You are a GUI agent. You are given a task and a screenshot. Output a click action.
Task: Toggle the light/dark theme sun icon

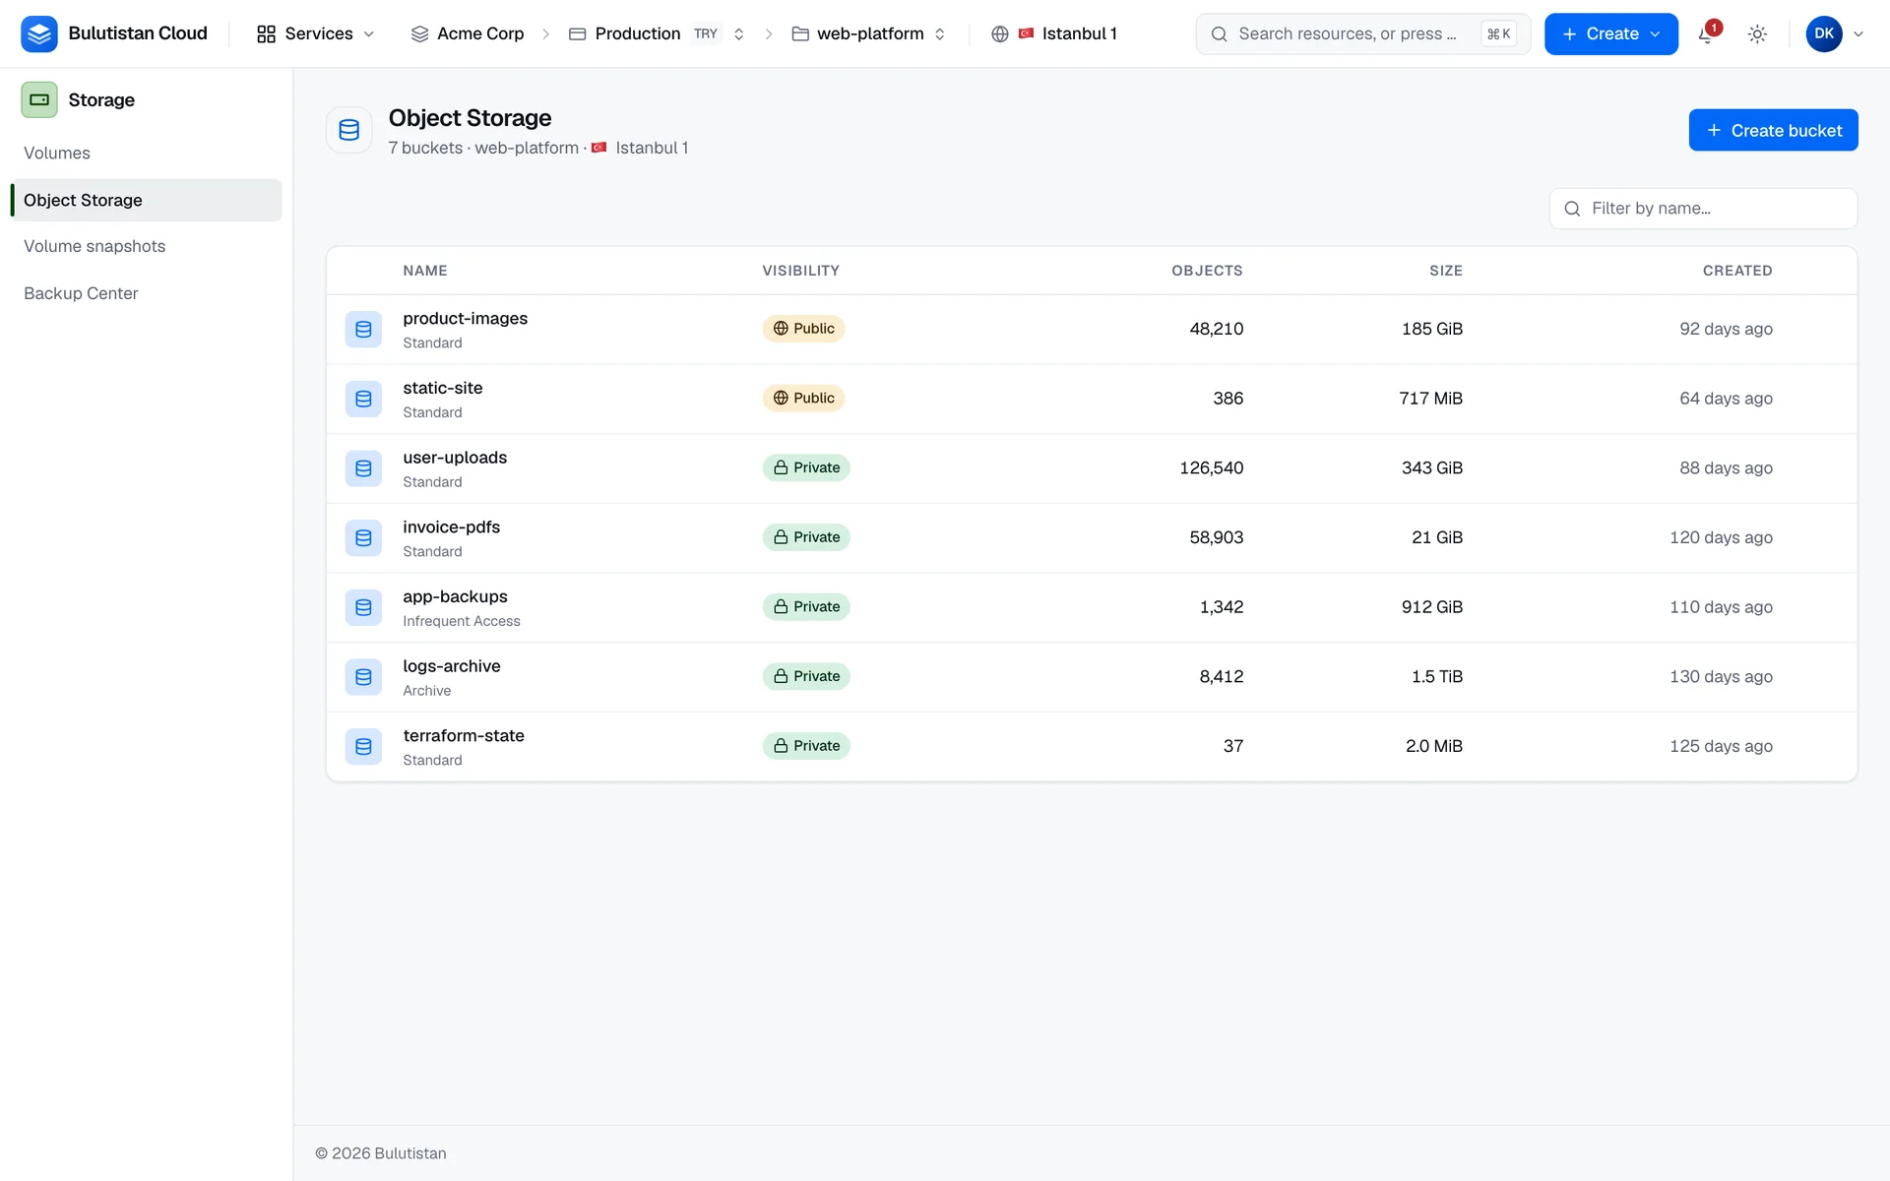(x=1757, y=34)
